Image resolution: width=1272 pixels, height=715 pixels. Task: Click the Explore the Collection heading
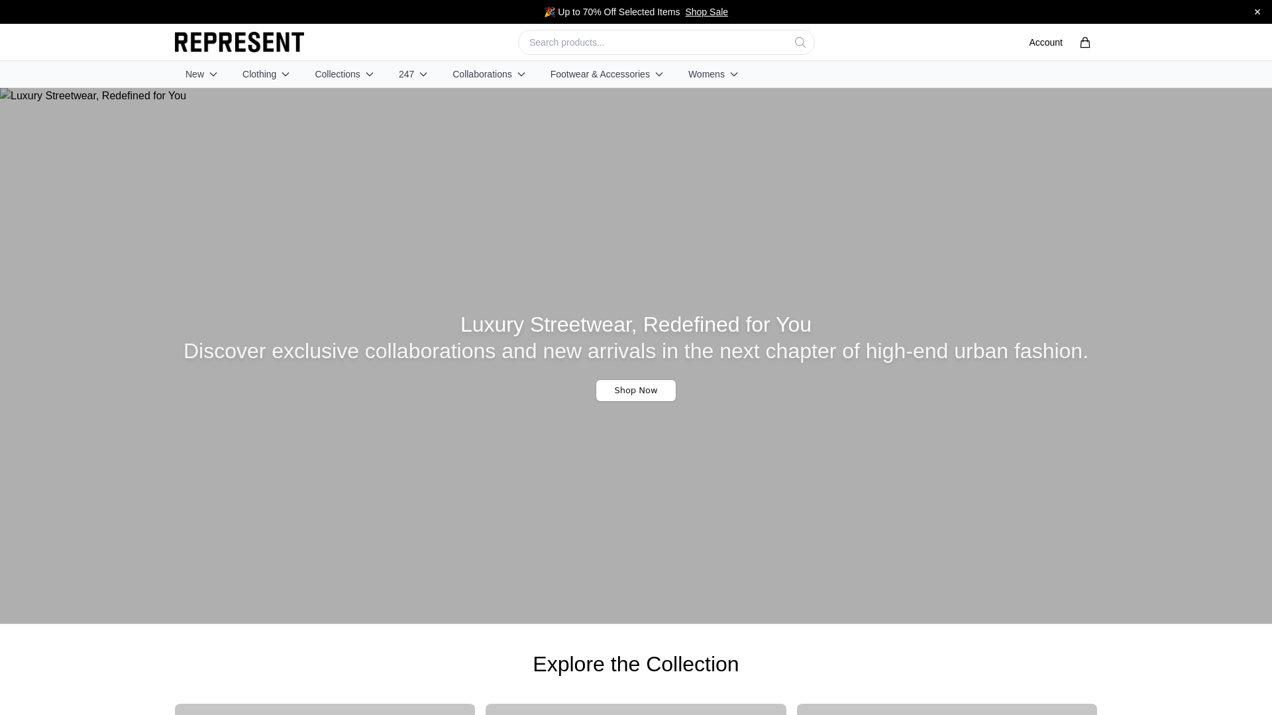636,664
